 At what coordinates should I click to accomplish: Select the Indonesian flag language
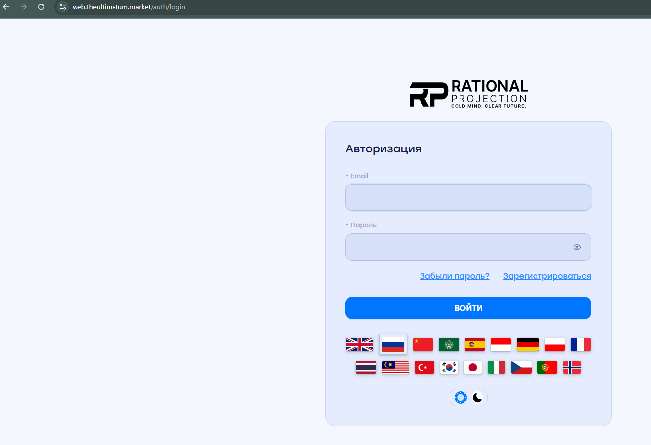pos(500,344)
